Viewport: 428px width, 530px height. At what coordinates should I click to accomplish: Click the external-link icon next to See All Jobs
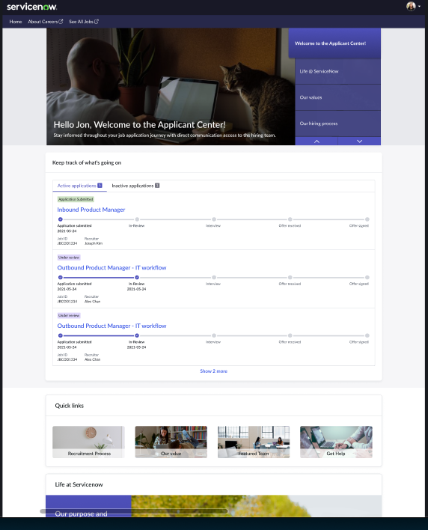pos(97,22)
